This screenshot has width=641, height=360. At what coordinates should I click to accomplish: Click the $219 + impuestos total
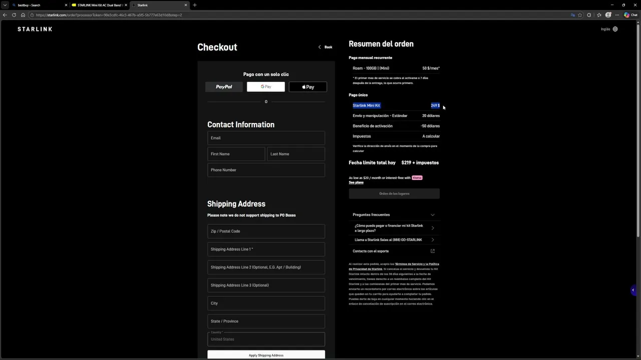(420, 162)
